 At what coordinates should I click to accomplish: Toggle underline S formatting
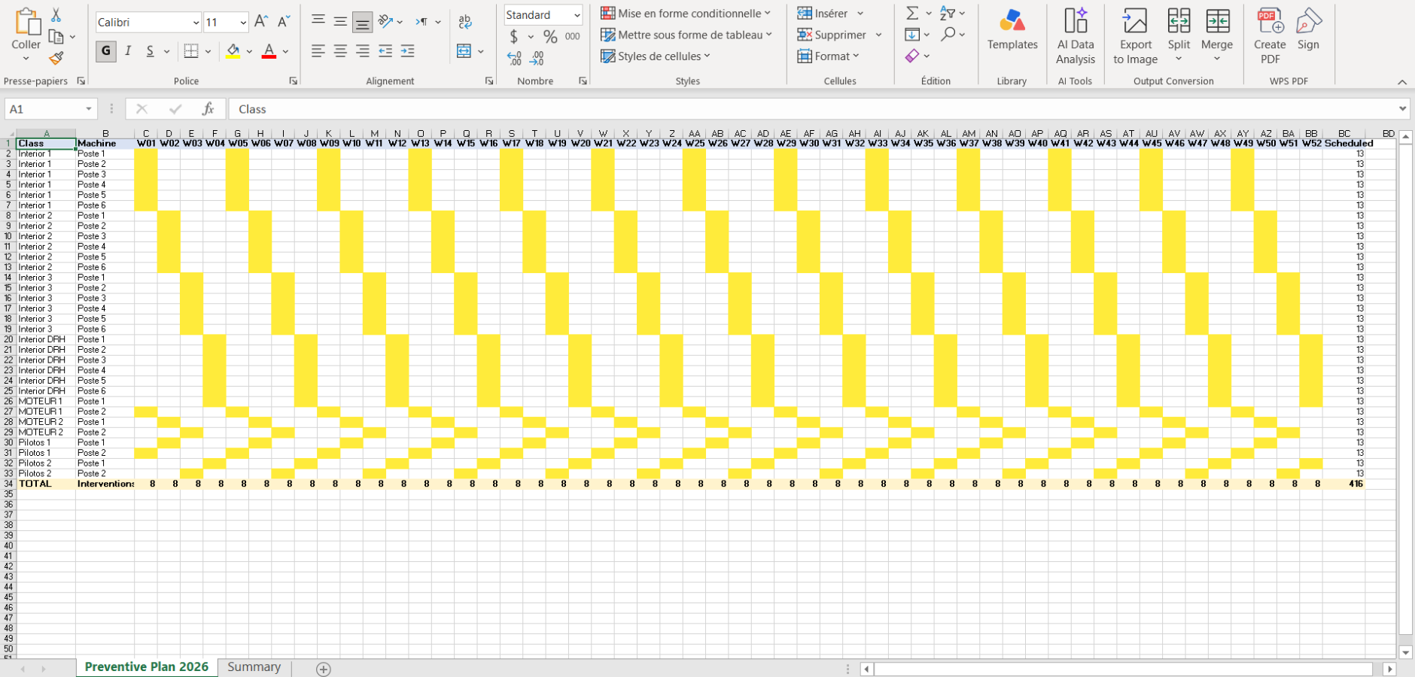click(x=150, y=51)
